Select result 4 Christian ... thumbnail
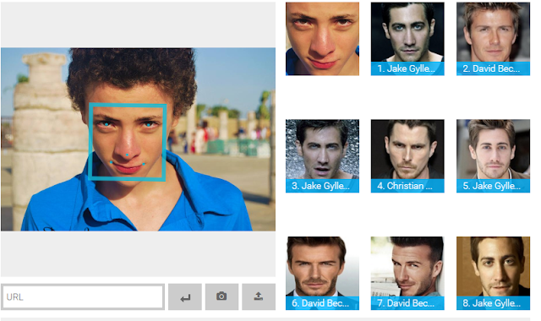 pyautogui.click(x=407, y=155)
